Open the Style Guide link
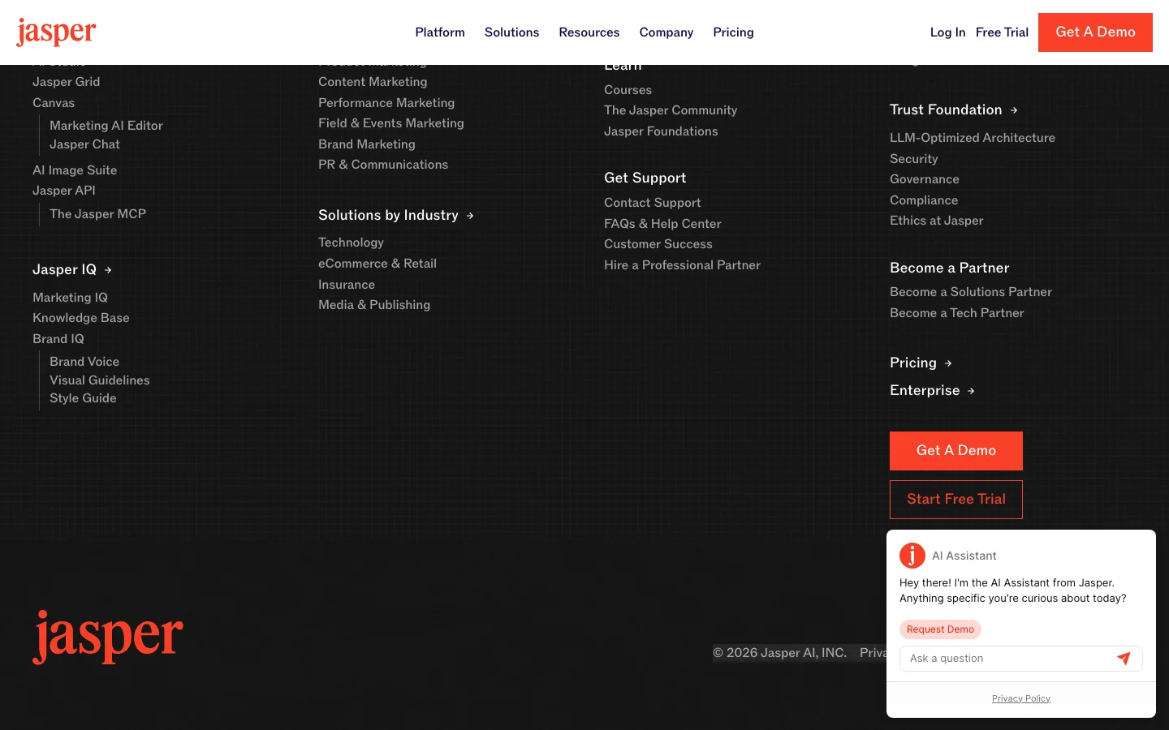This screenshot has width=1169, height=730. click(x=83, y=398)
